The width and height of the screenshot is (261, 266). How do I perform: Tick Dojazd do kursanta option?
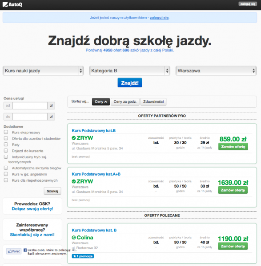pos(6,150)
